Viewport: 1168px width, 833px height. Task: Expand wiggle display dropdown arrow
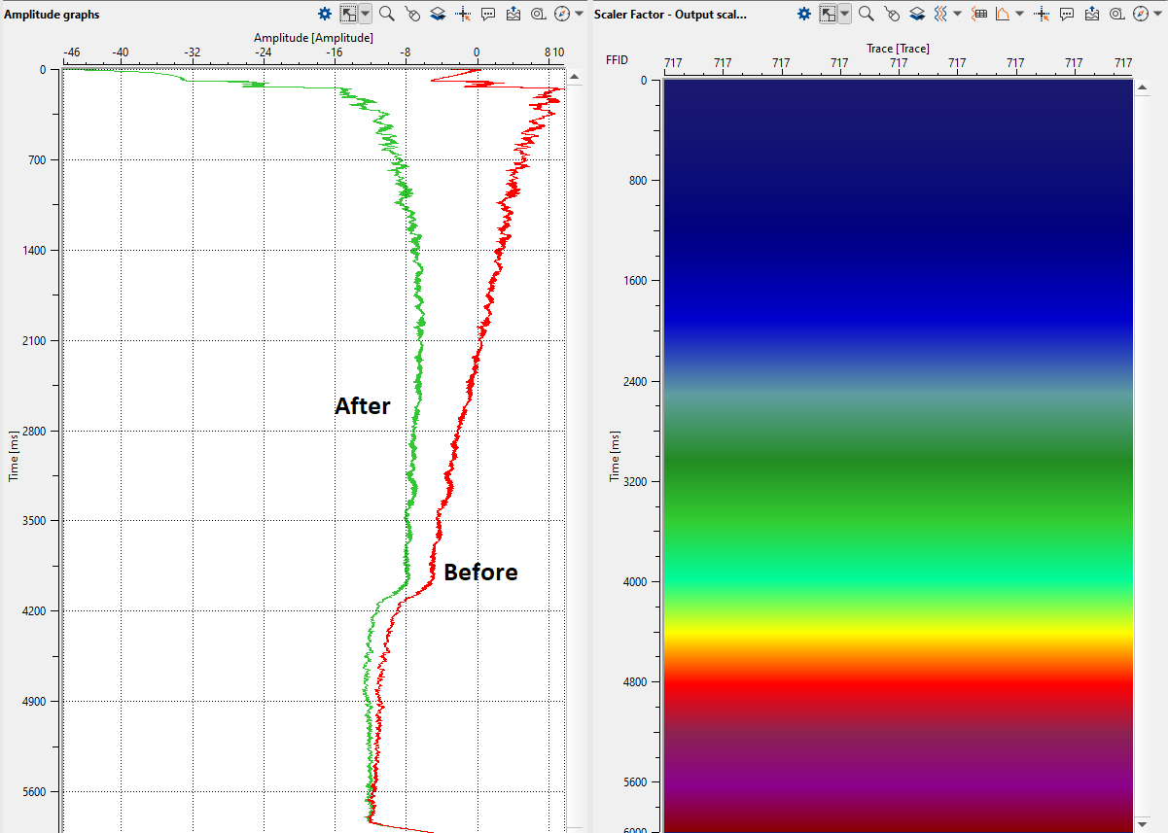tap(957, 14)
